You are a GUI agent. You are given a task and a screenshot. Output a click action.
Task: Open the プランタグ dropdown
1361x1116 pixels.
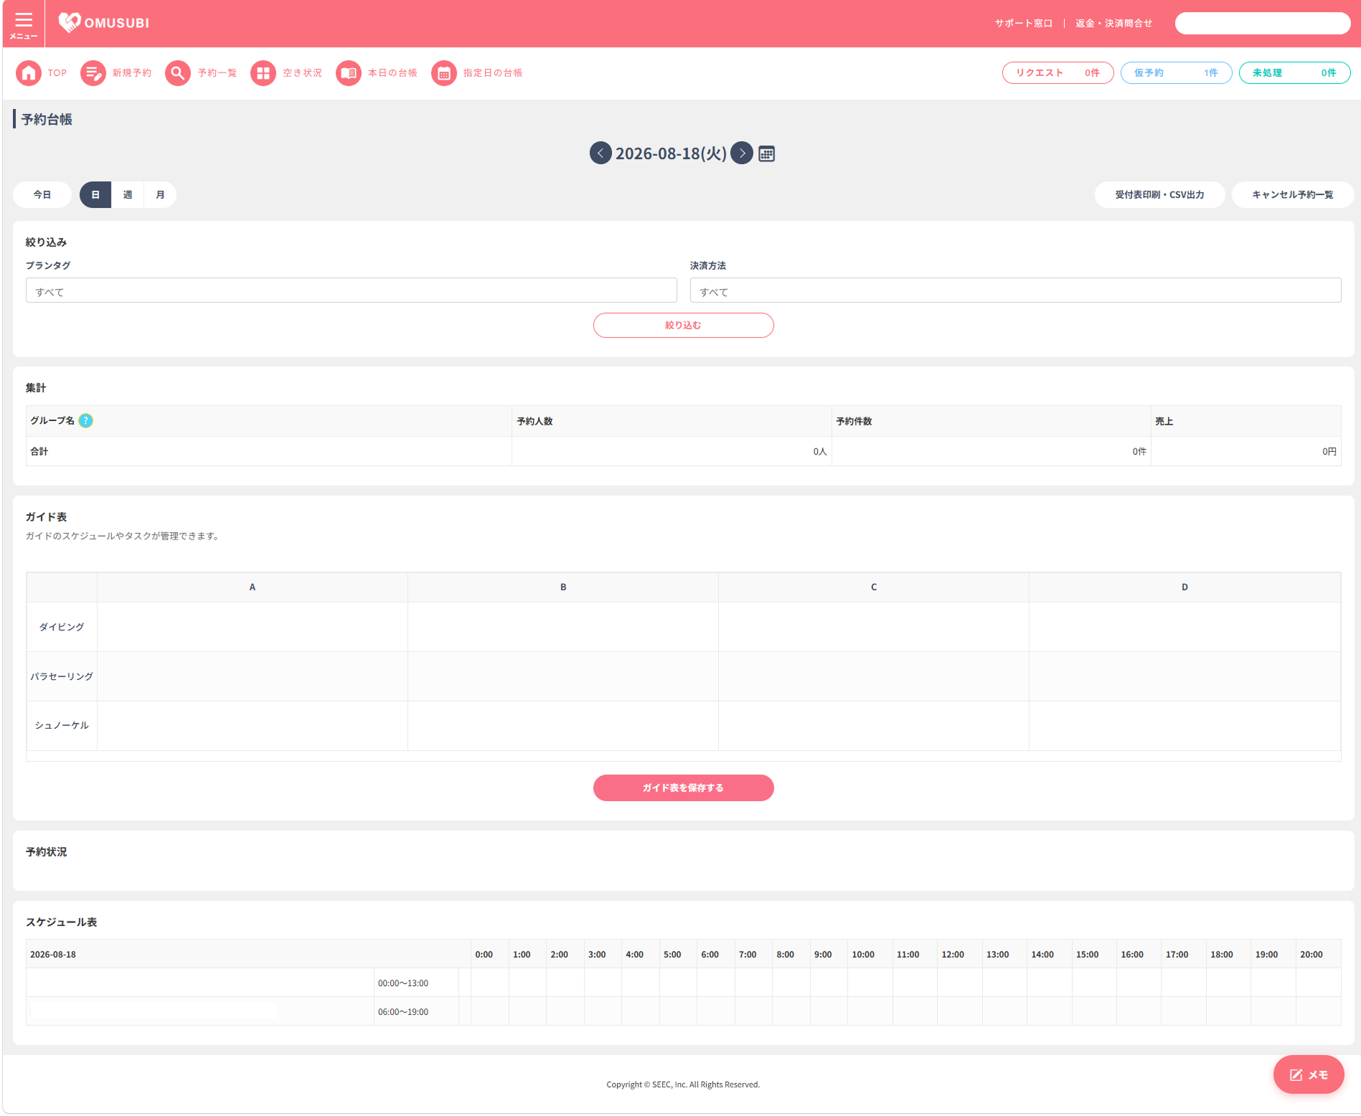[352, 290]
